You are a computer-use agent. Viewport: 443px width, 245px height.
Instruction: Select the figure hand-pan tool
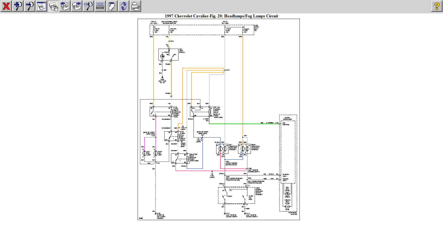click(x=53, y=6)
